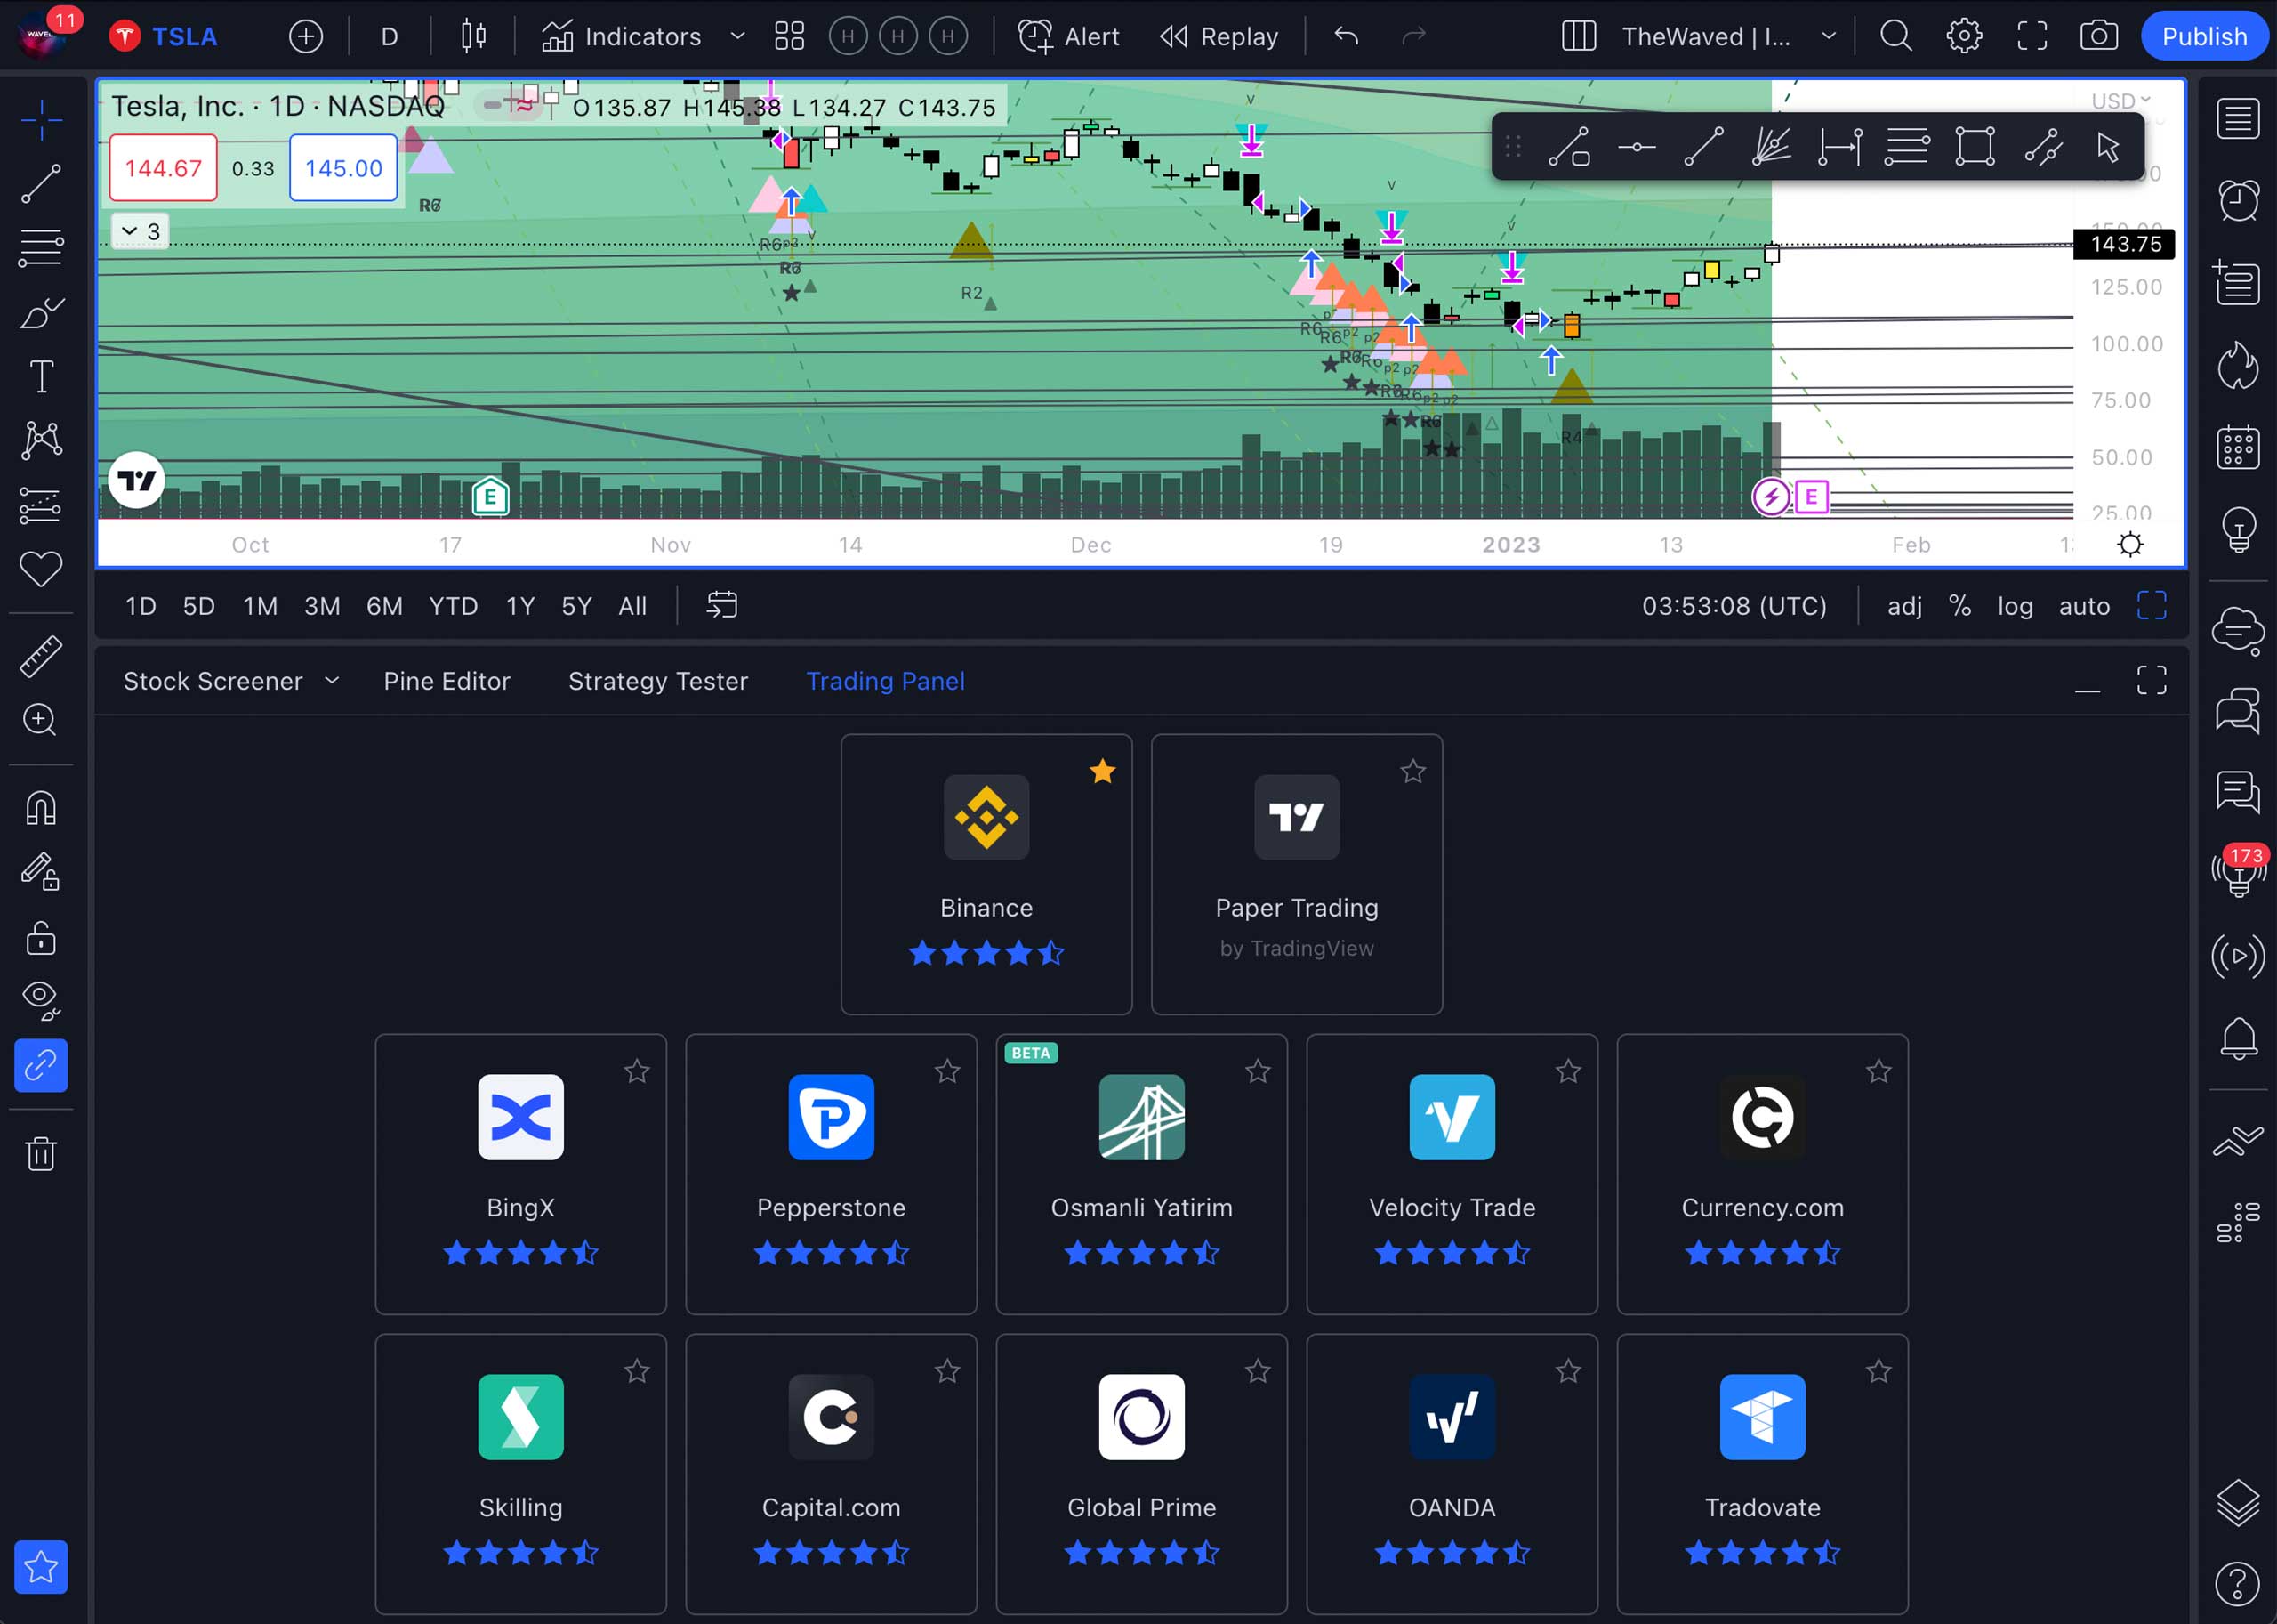Open symbol search magnifier in top bar
The width and height of the screenshot is (2277, 1624).
pos(1896,37)
